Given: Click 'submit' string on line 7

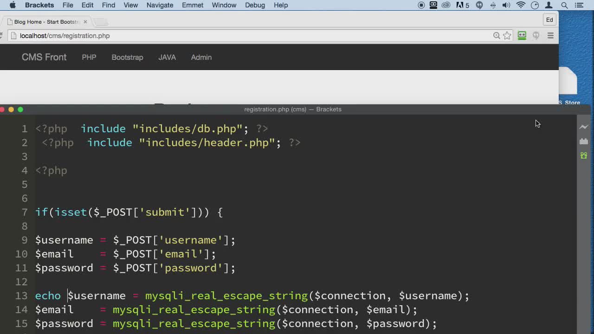Looking at the screenshot, I should (x=165, y=212).
